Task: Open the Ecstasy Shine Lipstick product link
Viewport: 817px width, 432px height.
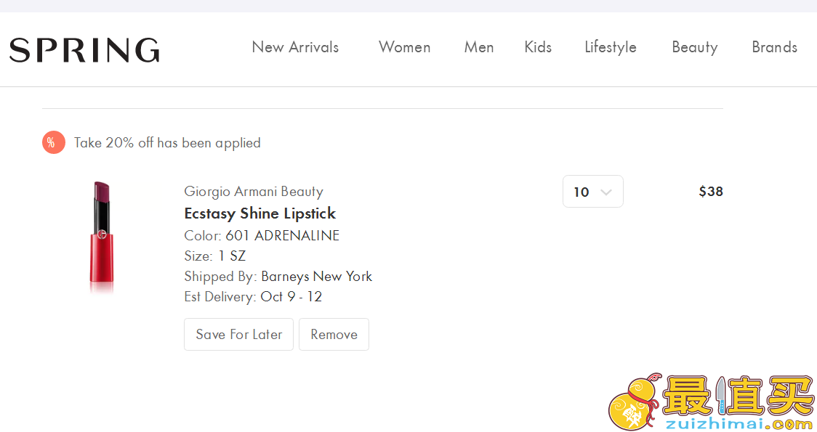Action: (260, 213)
